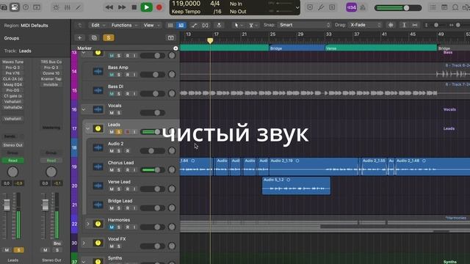Click the Verse marker

click(x=381, y=48)
